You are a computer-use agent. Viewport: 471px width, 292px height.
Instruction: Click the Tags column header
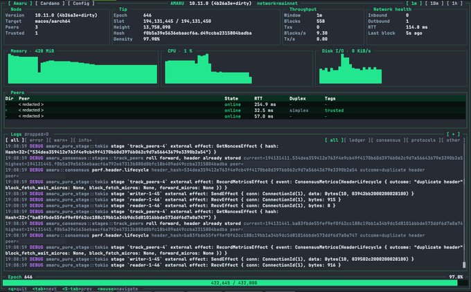point(330,98)
